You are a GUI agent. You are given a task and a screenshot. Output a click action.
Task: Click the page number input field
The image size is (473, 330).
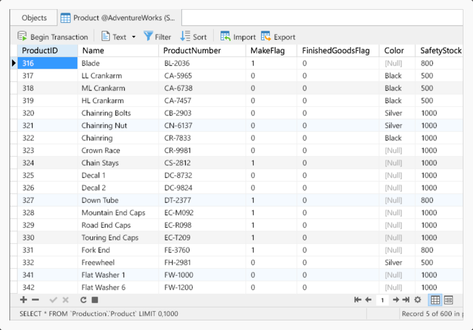382,300
